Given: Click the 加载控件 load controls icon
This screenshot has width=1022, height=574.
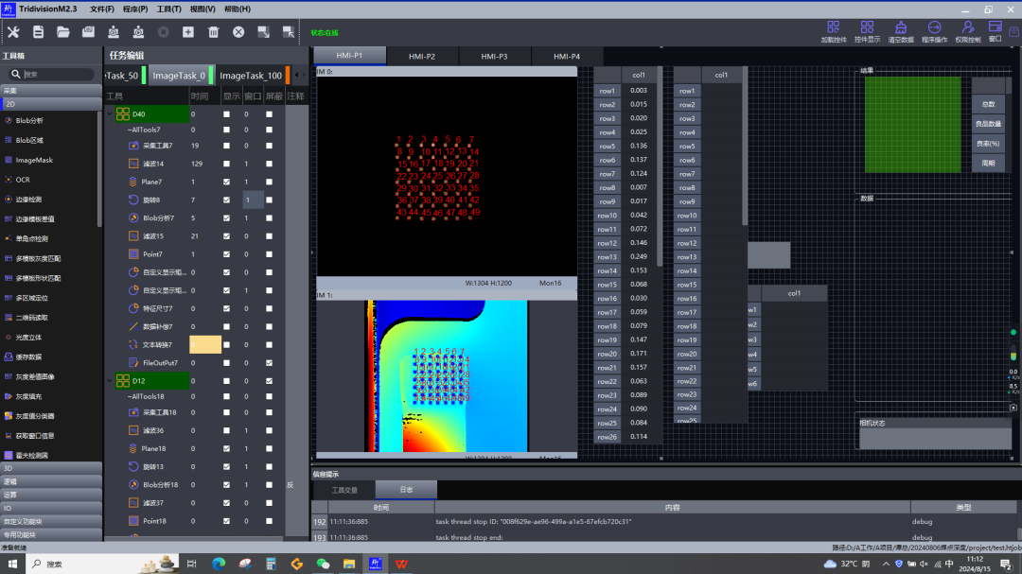Looking at the screenshot, I should point(833,29).
